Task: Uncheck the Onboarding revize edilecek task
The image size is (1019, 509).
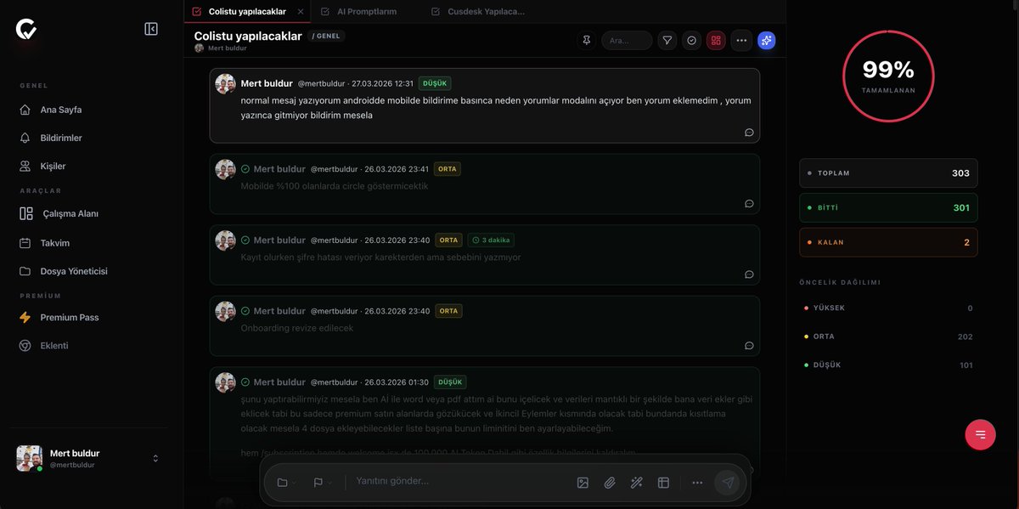Action: (x=245, y=311)
